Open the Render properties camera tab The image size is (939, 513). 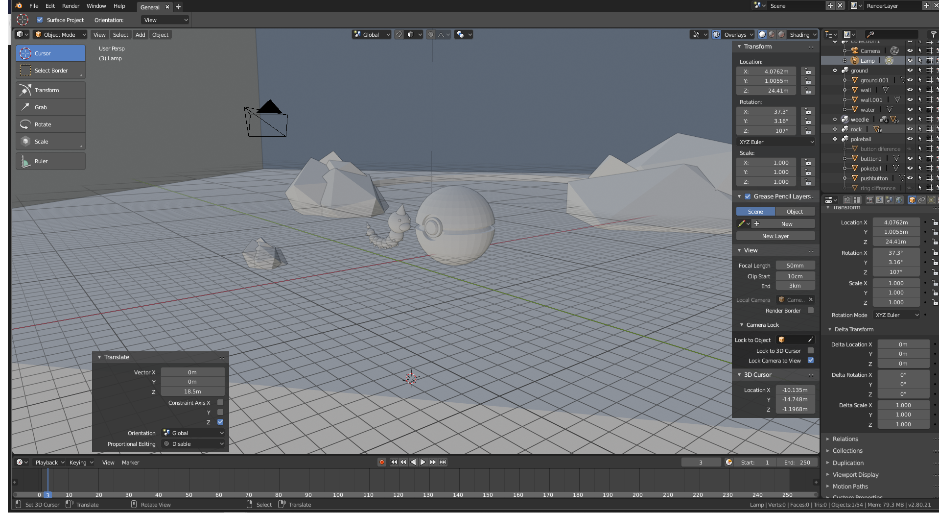pos(869,200)
